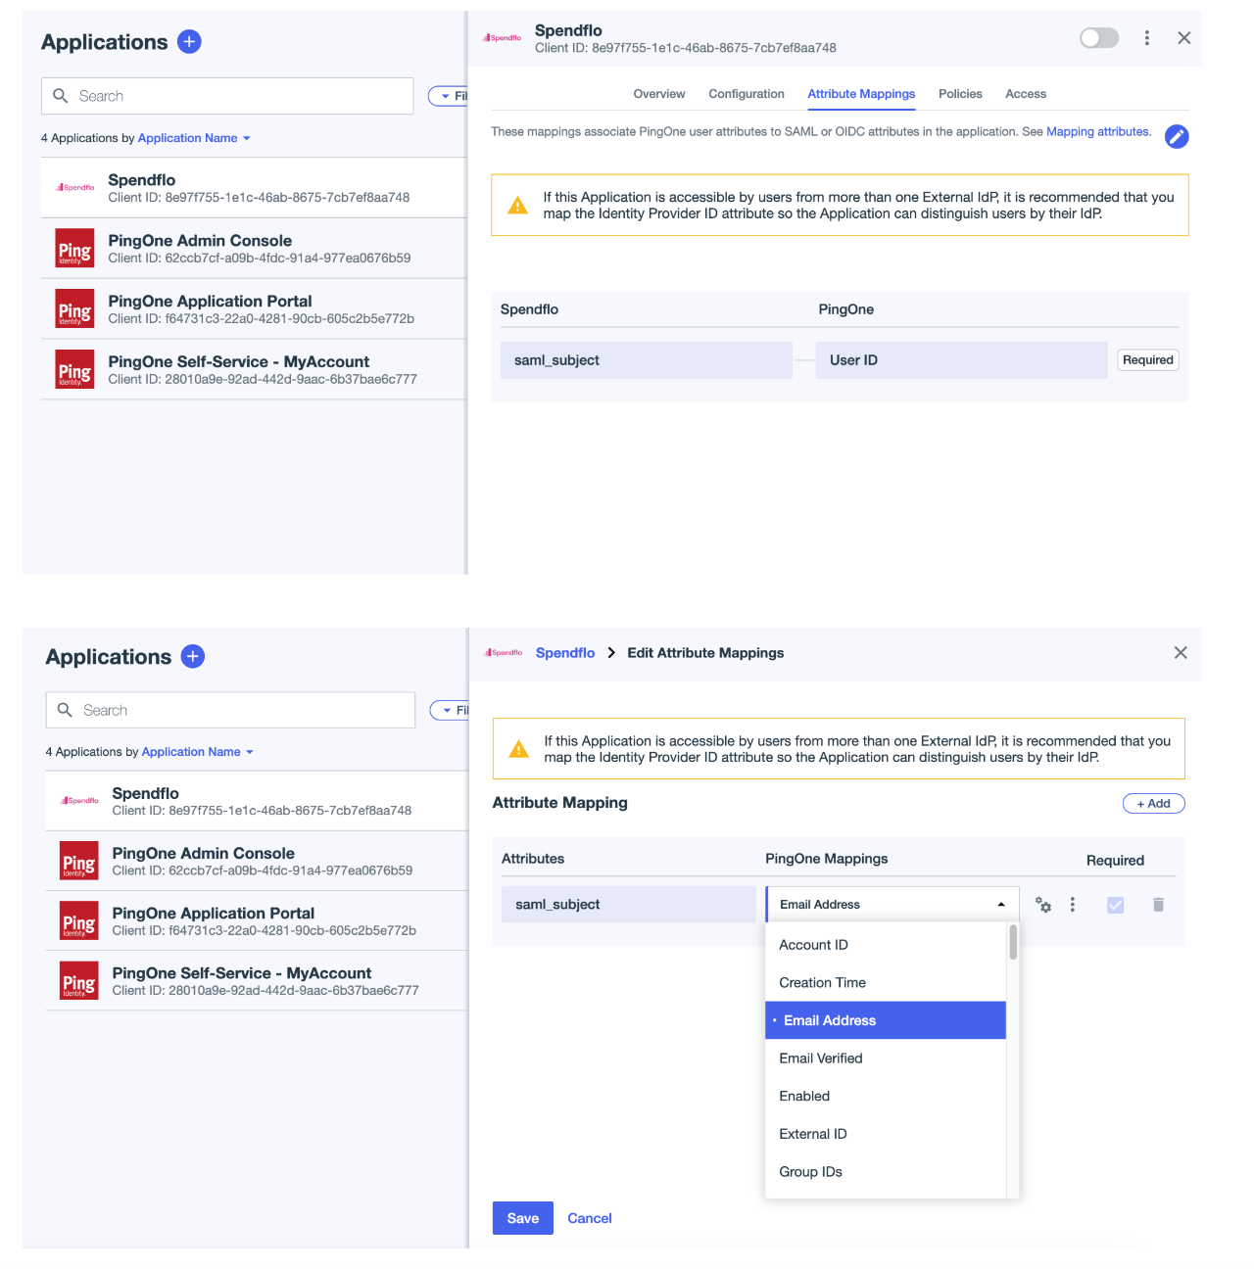Screen dimensions: 1254x1269
Task: Open three-dot menu beside the Spendflo enable toggle
Action: click(x=1146, y=38)
